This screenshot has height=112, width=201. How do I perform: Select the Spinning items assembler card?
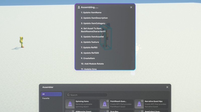tap(82, 104)
